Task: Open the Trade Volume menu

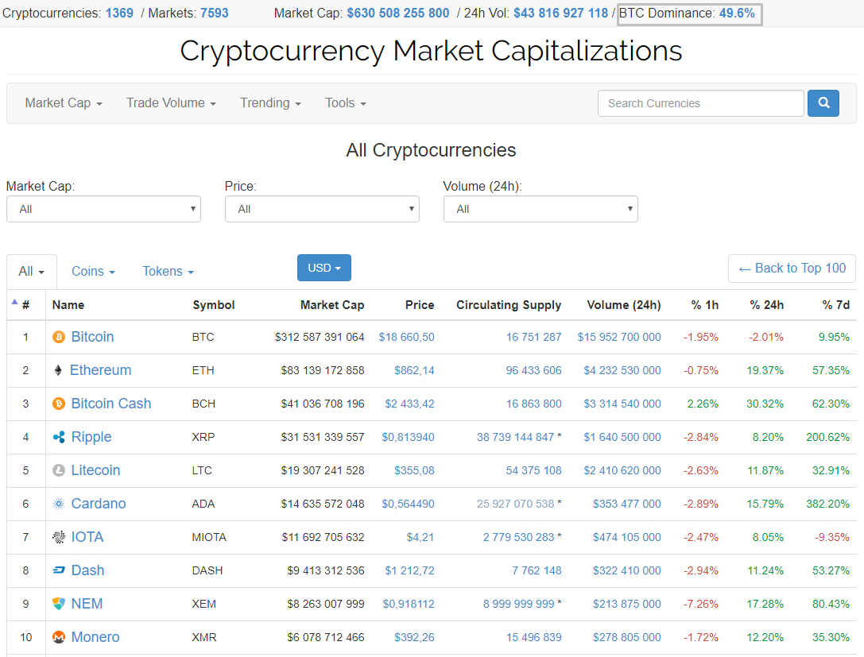Action: (x=171, y=103)
